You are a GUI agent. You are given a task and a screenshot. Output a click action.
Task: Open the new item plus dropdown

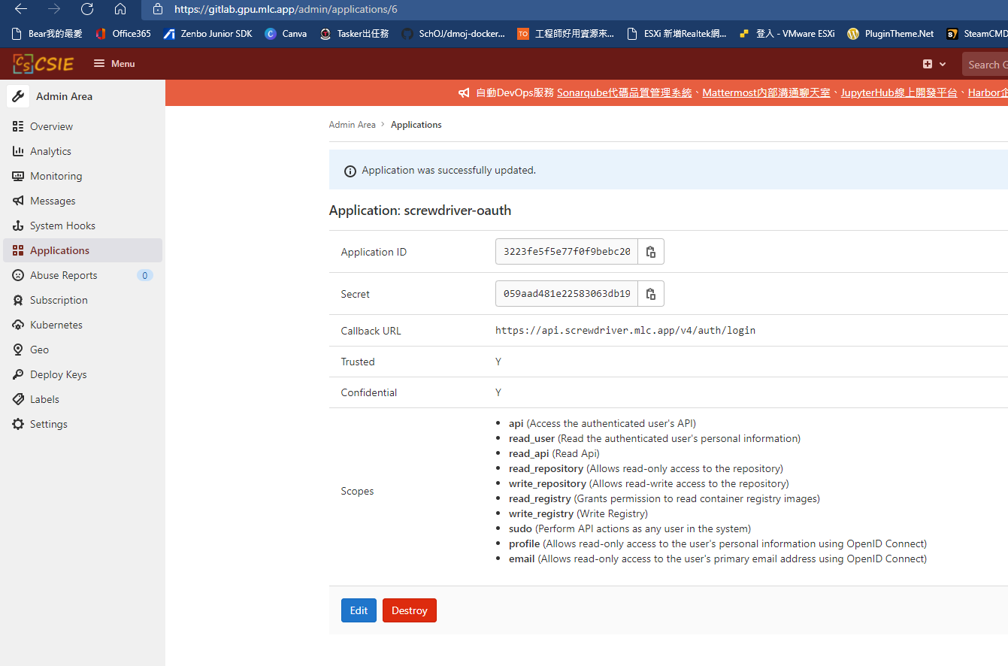click(x=933, y=64)
